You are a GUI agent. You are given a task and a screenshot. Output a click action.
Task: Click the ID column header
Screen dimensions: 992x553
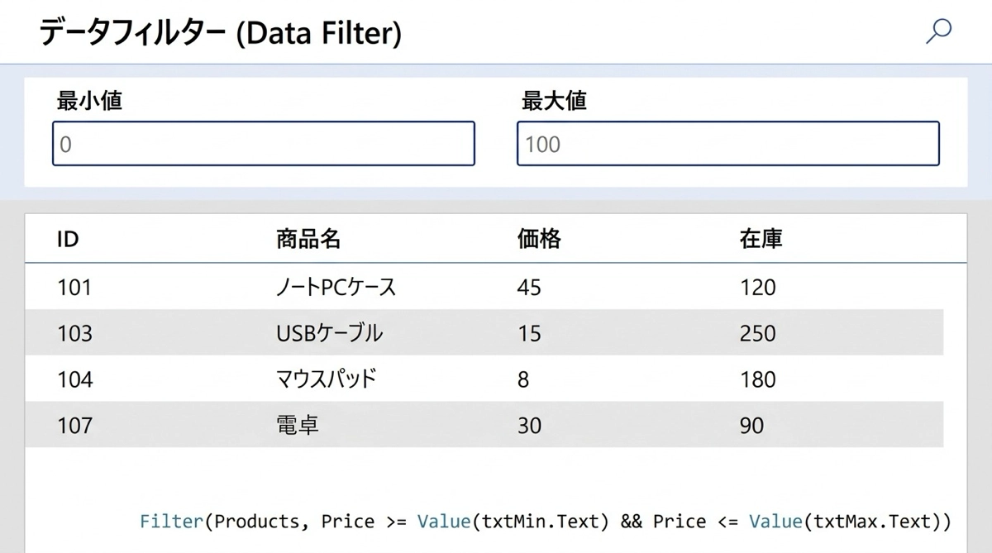click(x=68, y=239)
